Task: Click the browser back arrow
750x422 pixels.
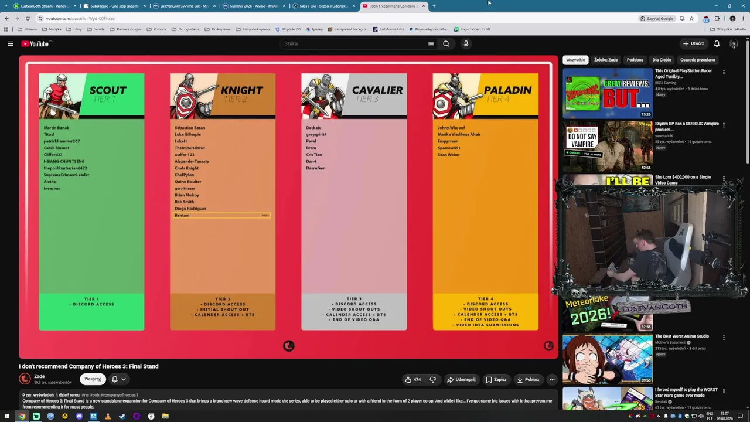Action: (6, 18)
